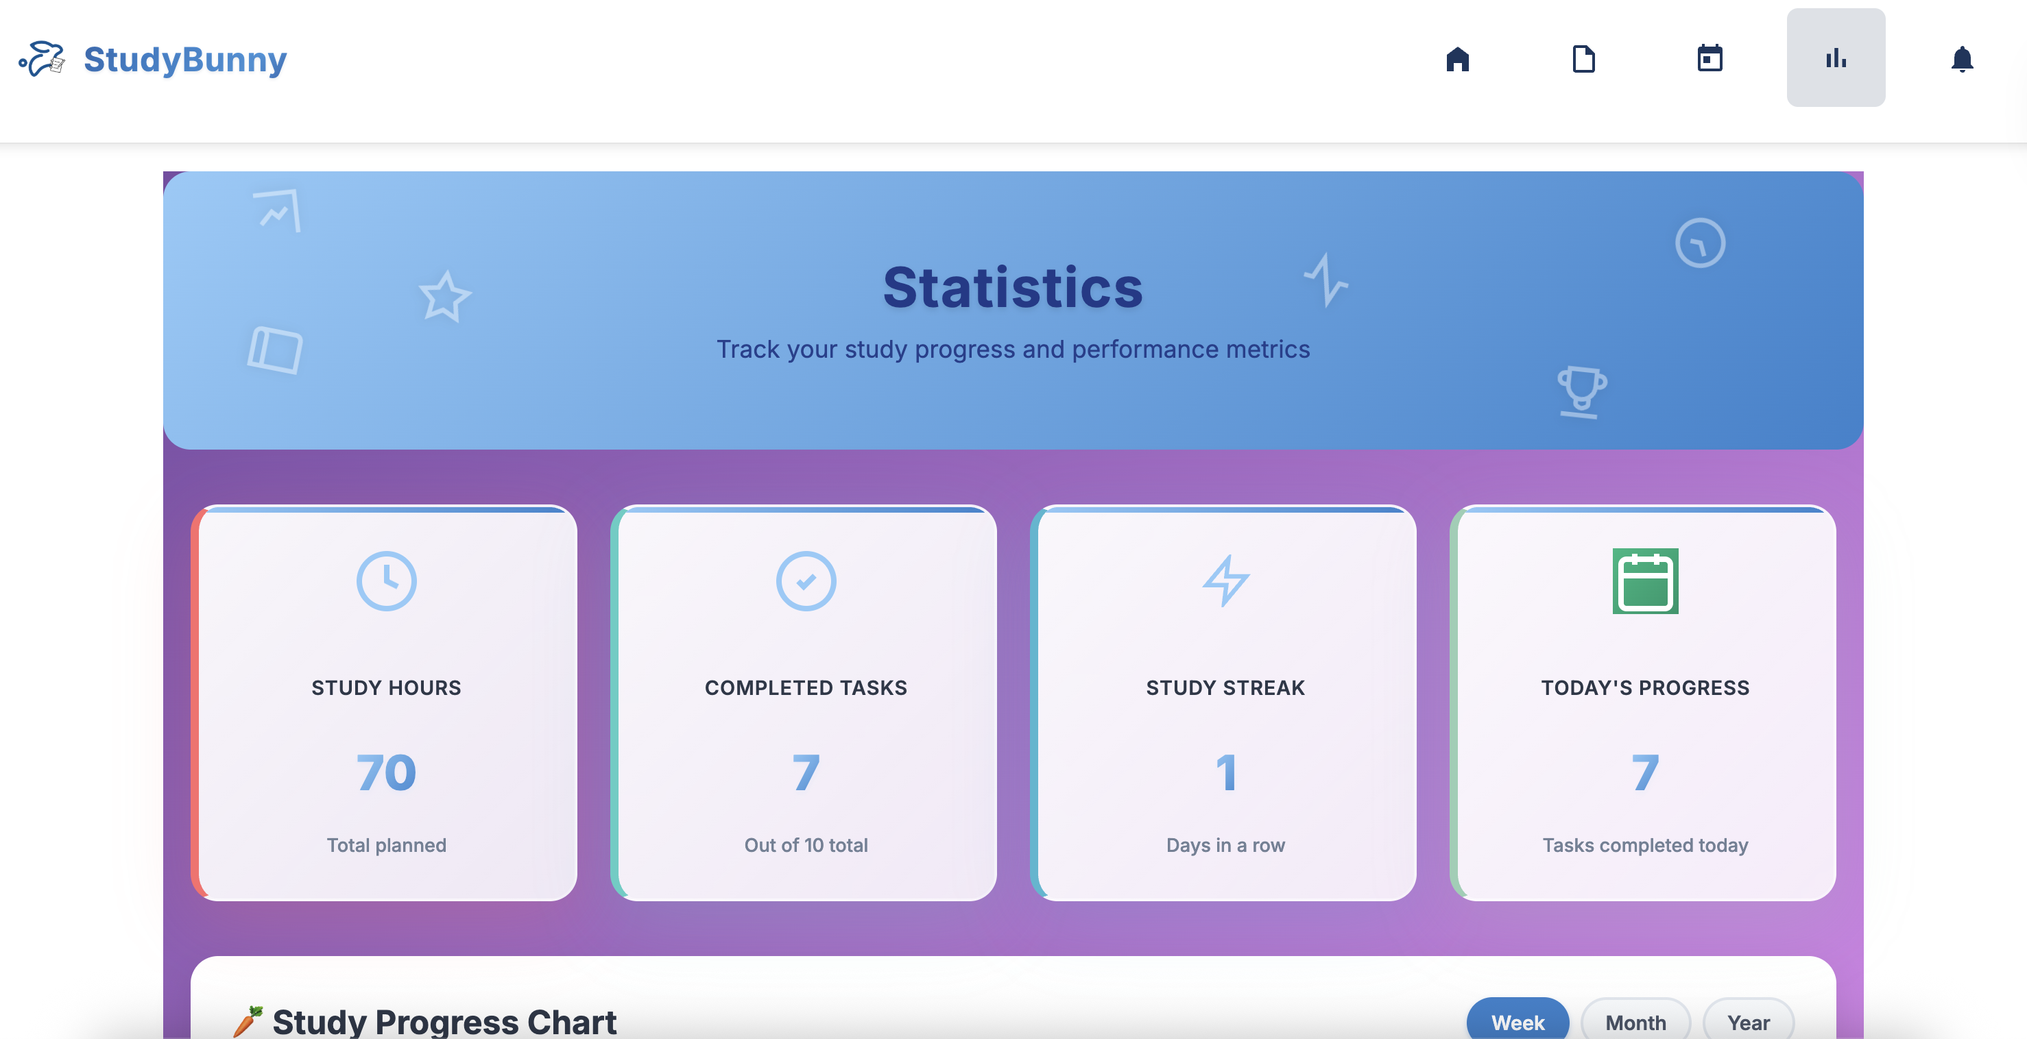Screen dimensions: 2027x1039
Task: Click the StudyBunny brand name link
Action: (x=185, y=59)
